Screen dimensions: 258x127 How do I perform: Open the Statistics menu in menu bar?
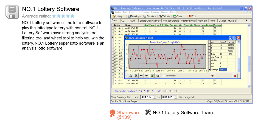134,12
